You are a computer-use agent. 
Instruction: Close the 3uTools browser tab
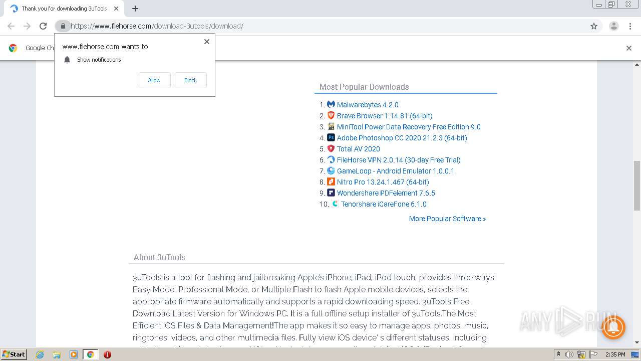[x=116, y=9]
